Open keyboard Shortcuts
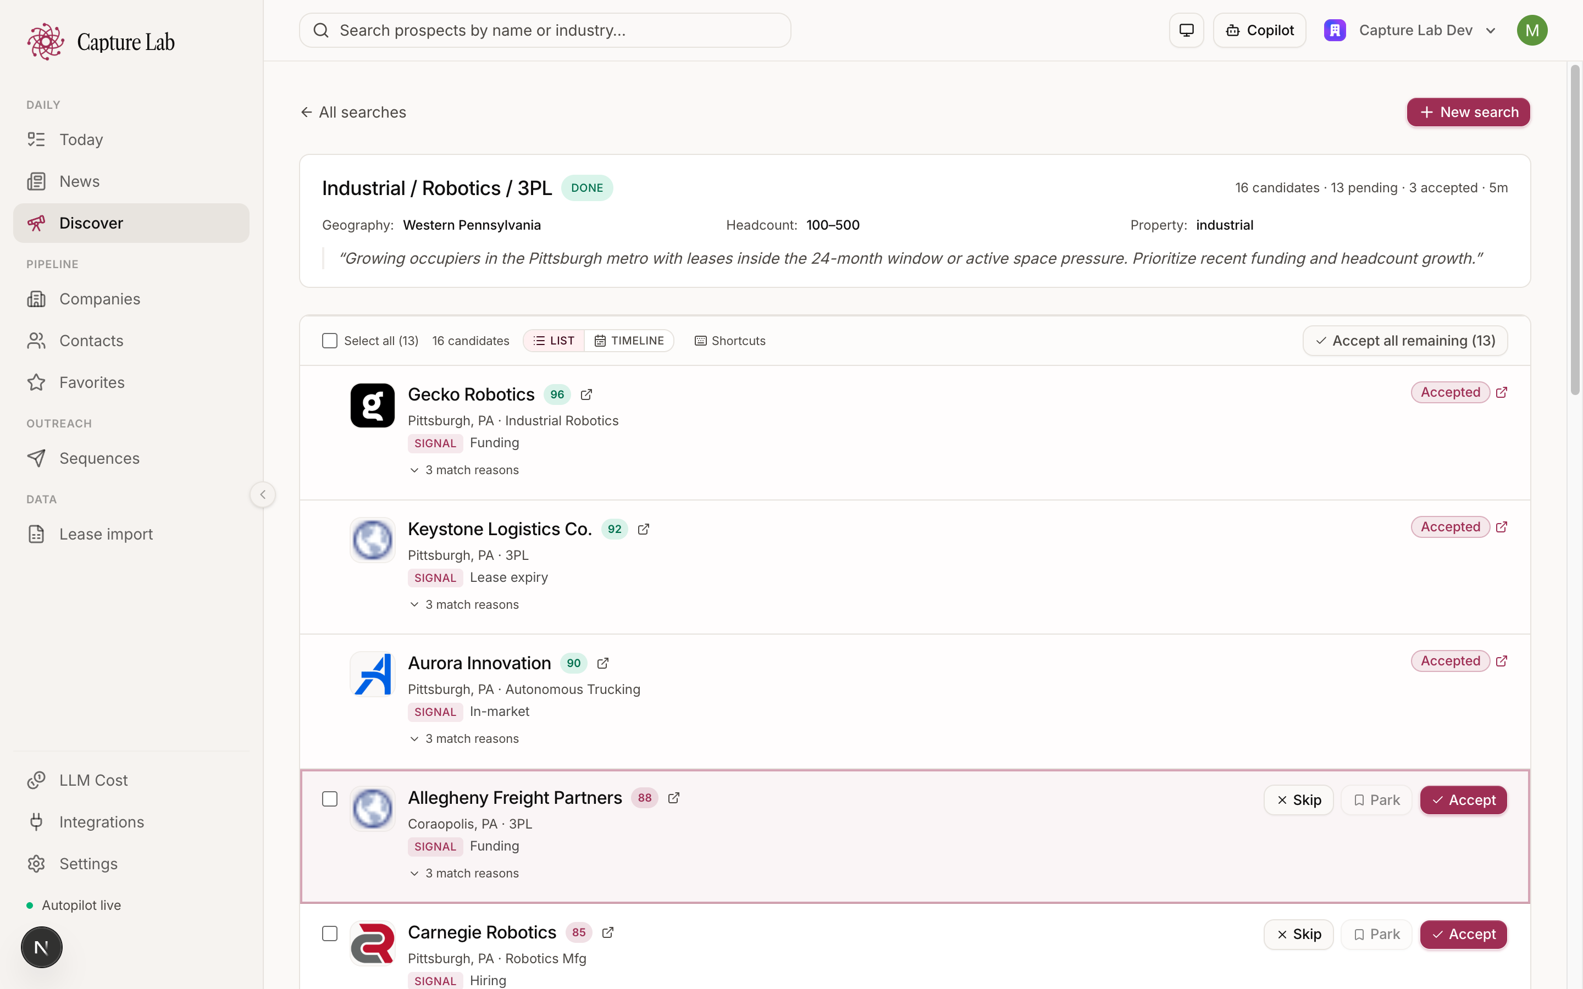The height and width of the screenshot is (989, 1583). [730, 341]
